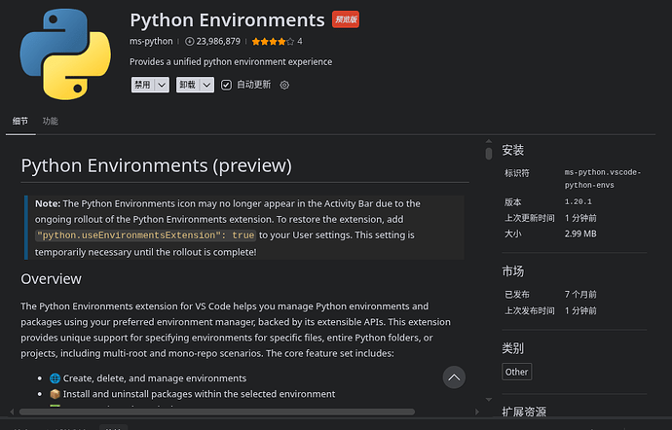Click the readme scroll down arrow

[x=489, y=400]
